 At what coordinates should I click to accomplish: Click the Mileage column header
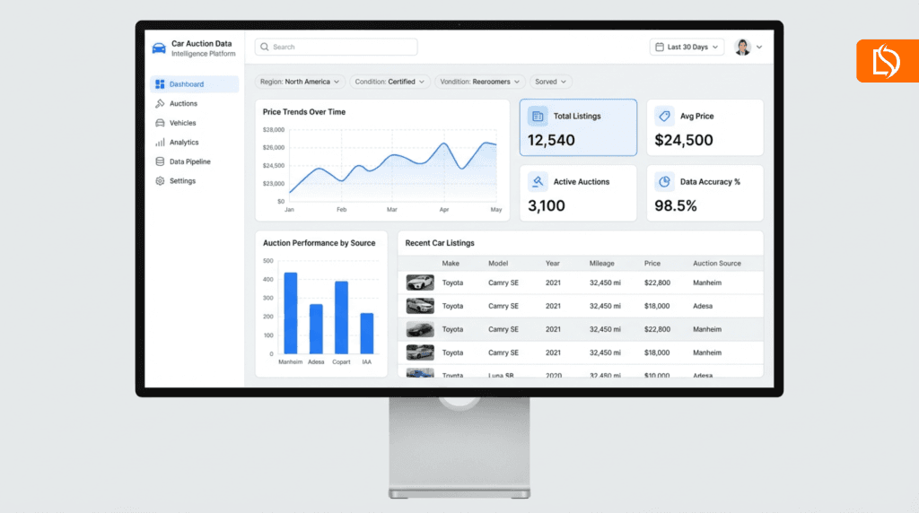click(x=602, y=264)
